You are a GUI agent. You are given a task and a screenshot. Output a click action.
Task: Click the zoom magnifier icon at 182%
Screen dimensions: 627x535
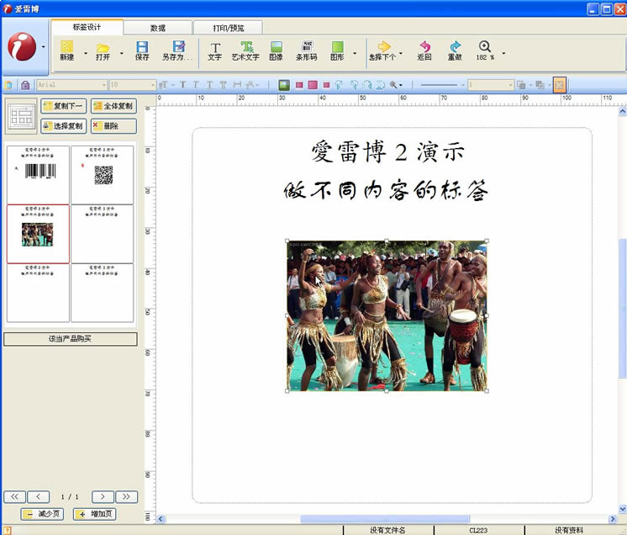tap(485, 46)
